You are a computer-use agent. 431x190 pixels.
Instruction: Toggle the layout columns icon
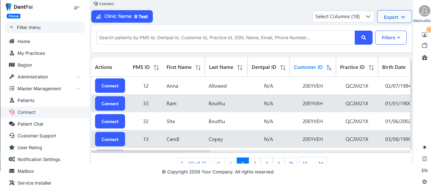(424, 159)
